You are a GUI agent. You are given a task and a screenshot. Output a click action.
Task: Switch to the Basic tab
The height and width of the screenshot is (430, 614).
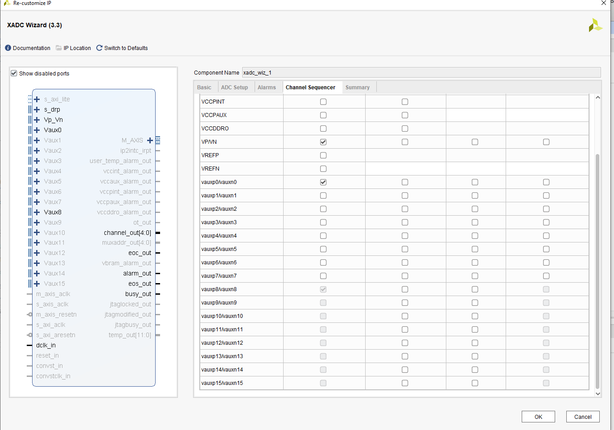point(204,88)
